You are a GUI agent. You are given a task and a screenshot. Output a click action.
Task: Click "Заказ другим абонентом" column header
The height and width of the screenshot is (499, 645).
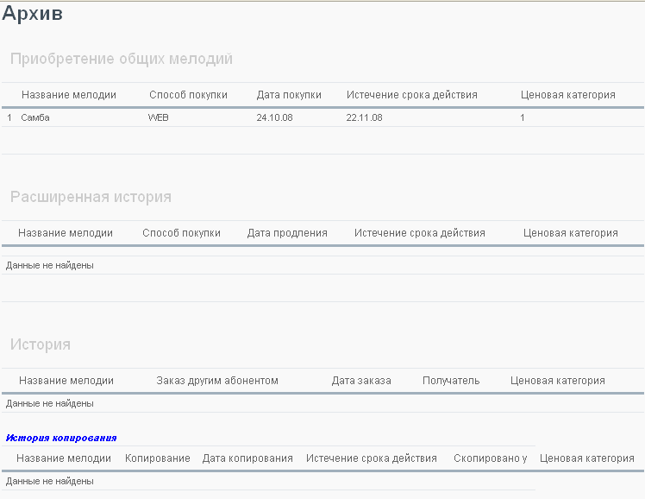point(217,381)
